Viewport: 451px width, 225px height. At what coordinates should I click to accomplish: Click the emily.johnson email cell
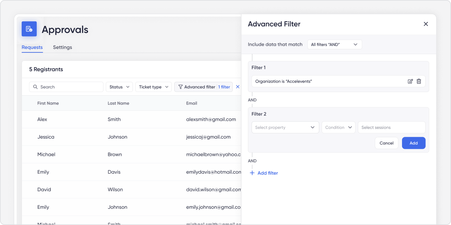coord(214,207)
